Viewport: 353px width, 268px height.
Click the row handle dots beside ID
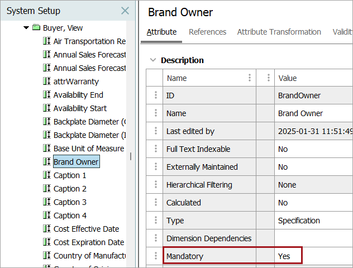point(156,95)
